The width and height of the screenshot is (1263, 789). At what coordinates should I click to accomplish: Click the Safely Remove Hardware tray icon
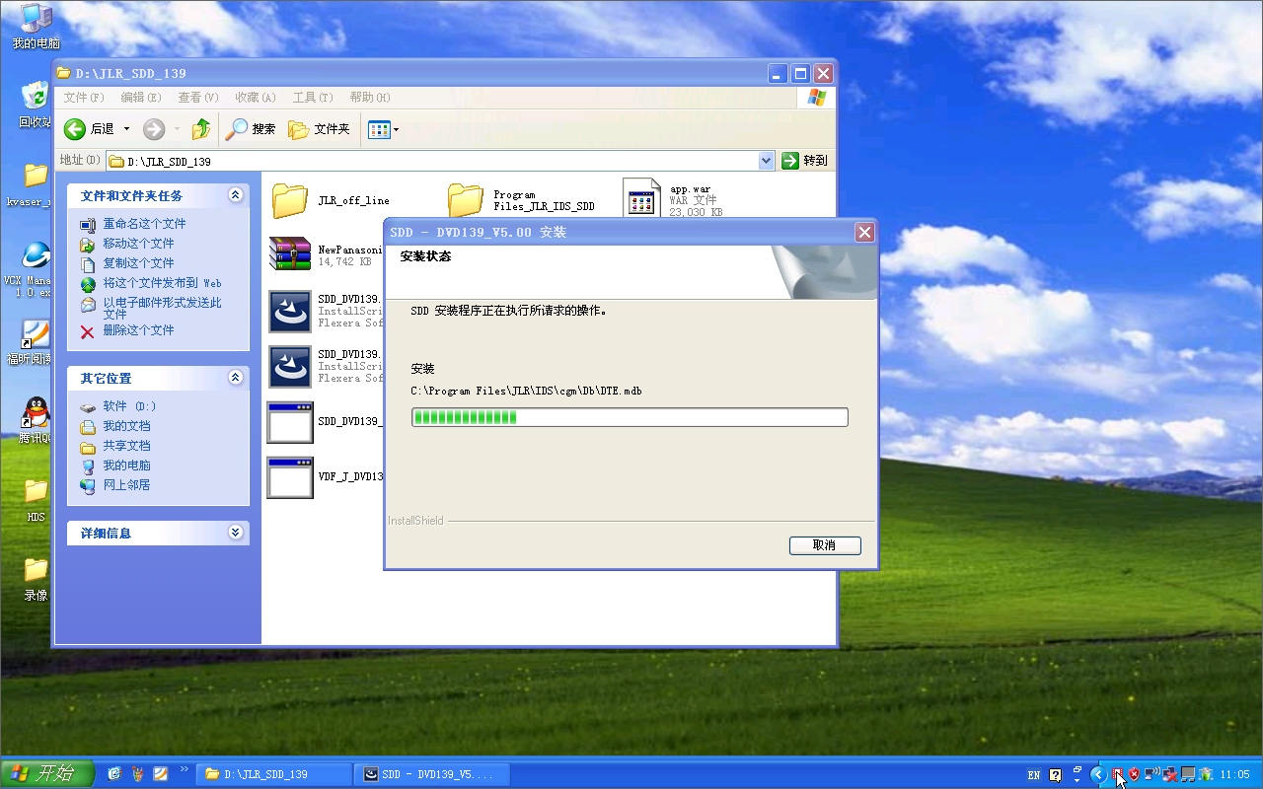click(1206, 774)
